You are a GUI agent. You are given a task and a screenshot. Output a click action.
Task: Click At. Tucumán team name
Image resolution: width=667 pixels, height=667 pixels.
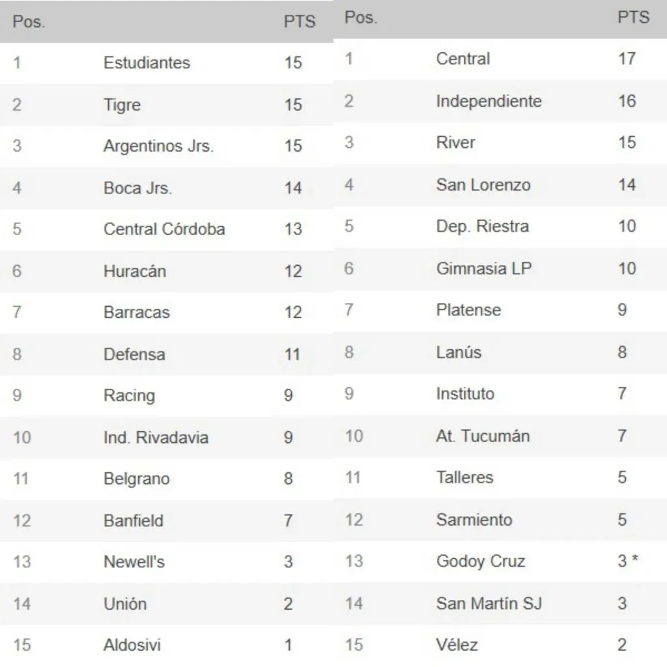coord(483,436)
